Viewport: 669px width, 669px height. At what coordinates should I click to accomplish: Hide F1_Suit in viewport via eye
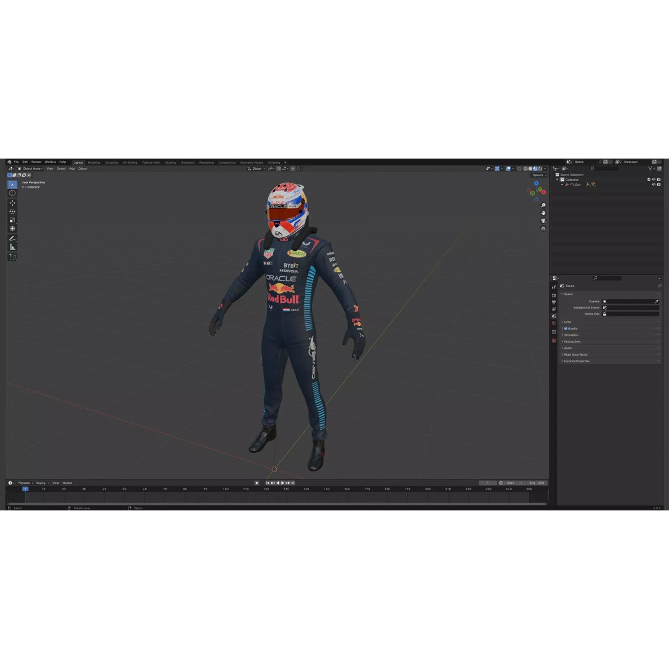(654, 185)
